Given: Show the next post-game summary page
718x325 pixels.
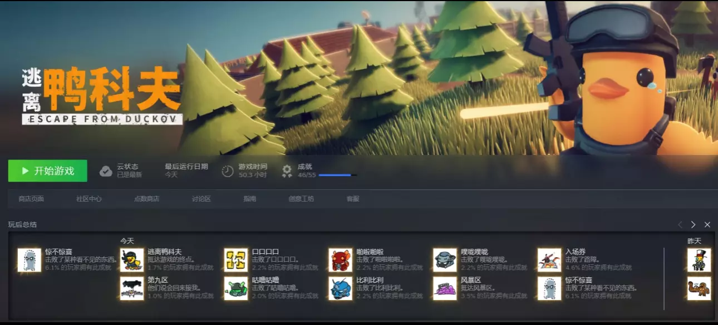Looking at the screenshot, I should click(693, 224).
